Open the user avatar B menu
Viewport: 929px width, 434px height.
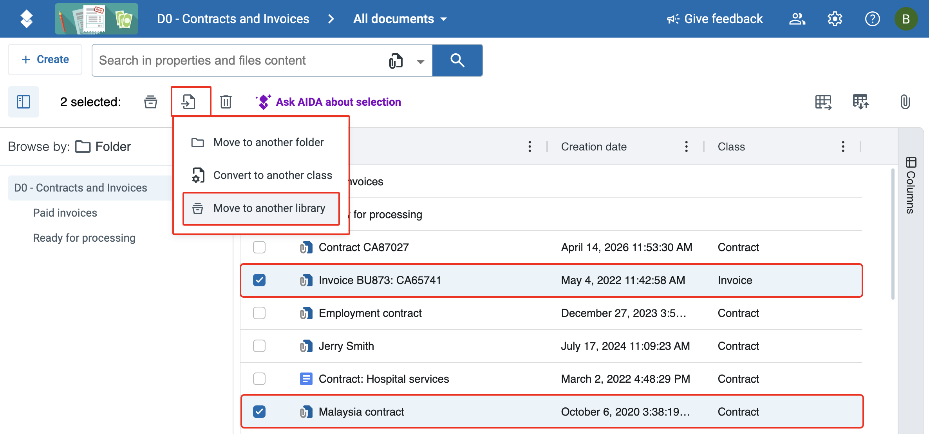(906, 19)
